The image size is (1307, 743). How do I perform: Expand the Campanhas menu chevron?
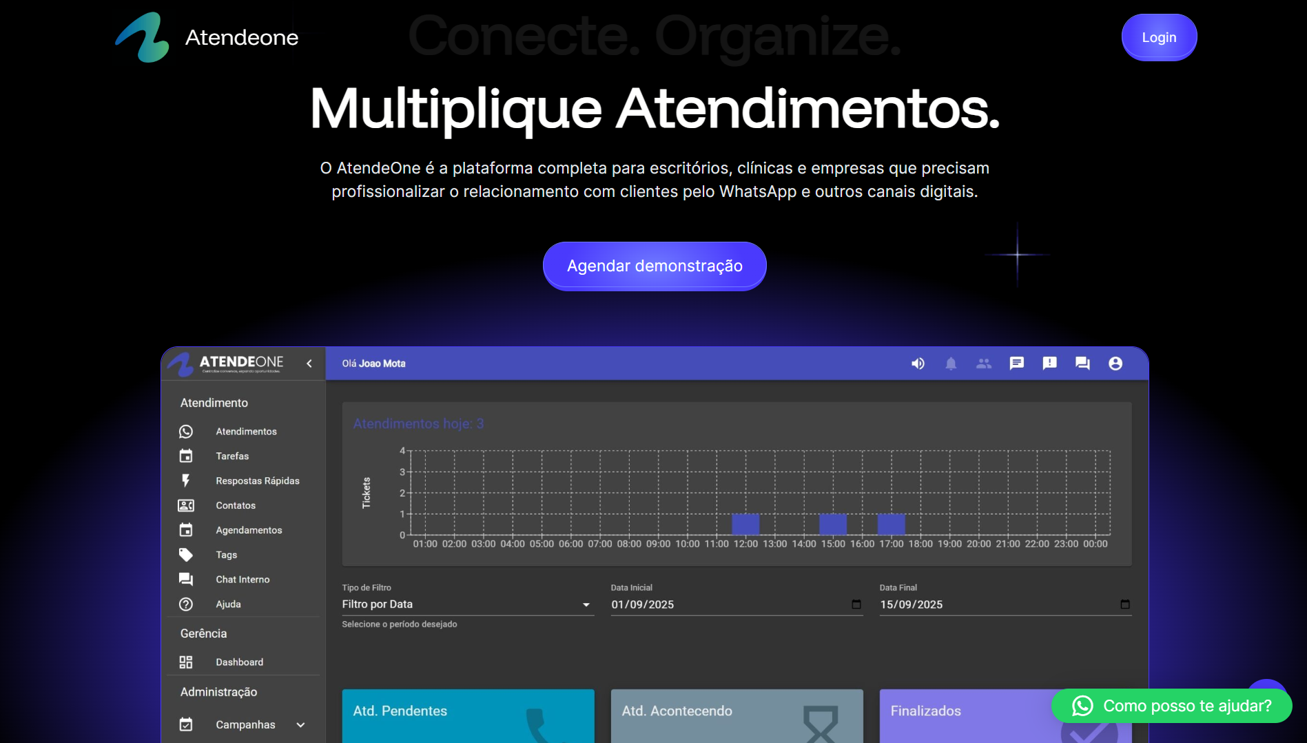(x=300, y=724)
